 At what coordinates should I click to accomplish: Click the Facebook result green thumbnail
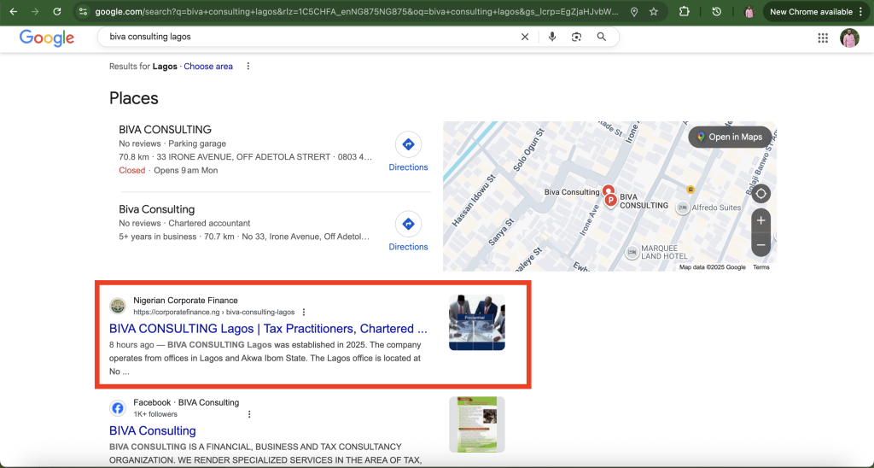pyautogui.click(x=477, y=424)
